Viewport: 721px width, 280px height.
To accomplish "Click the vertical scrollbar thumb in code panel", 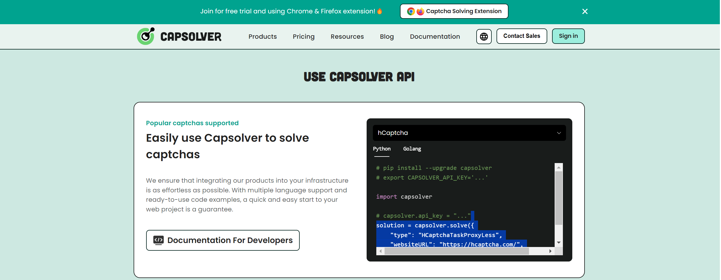I will point(559,198).
